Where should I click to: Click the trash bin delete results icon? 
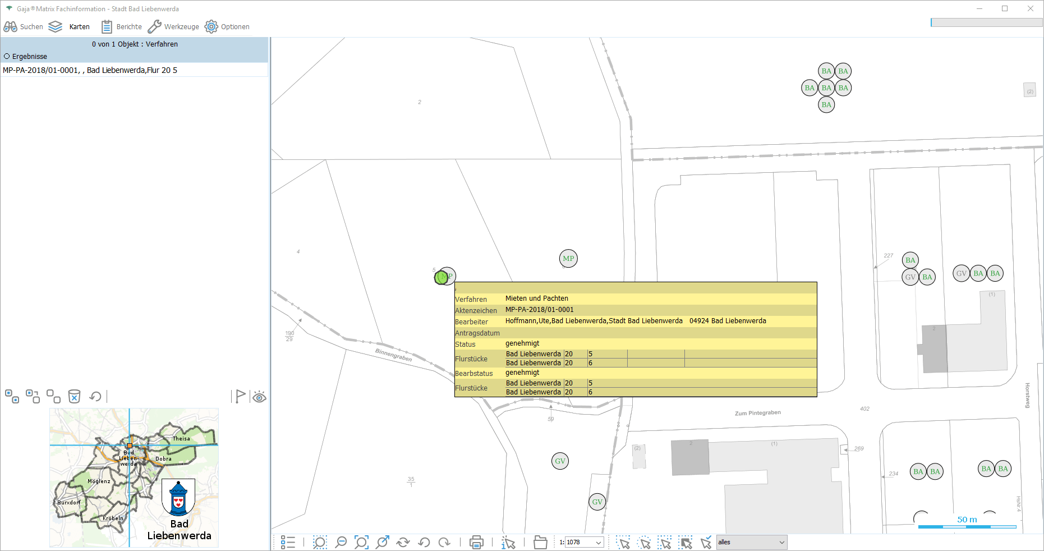coord(74,397)
